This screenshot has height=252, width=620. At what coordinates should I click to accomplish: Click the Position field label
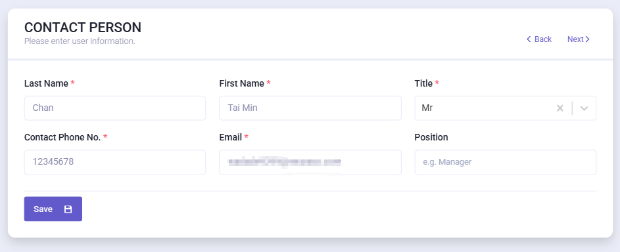431,137
